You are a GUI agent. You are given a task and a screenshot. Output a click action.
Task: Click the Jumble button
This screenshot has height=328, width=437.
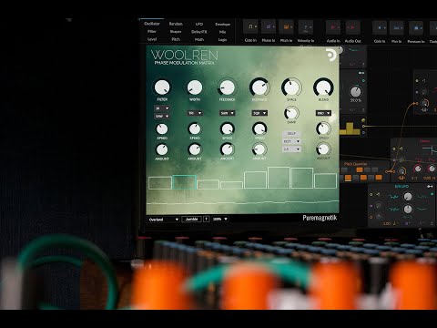pyautogui.click(x=191, y=219)
